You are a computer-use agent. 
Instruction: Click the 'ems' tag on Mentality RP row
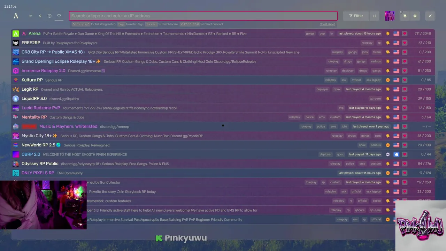(322, 117)
